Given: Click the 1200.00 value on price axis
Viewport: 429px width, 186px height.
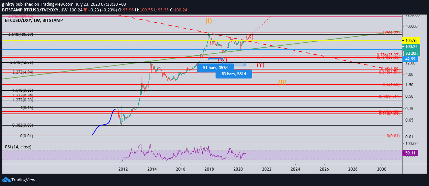Looking at the screenshot, I should (x=412, y=15).
